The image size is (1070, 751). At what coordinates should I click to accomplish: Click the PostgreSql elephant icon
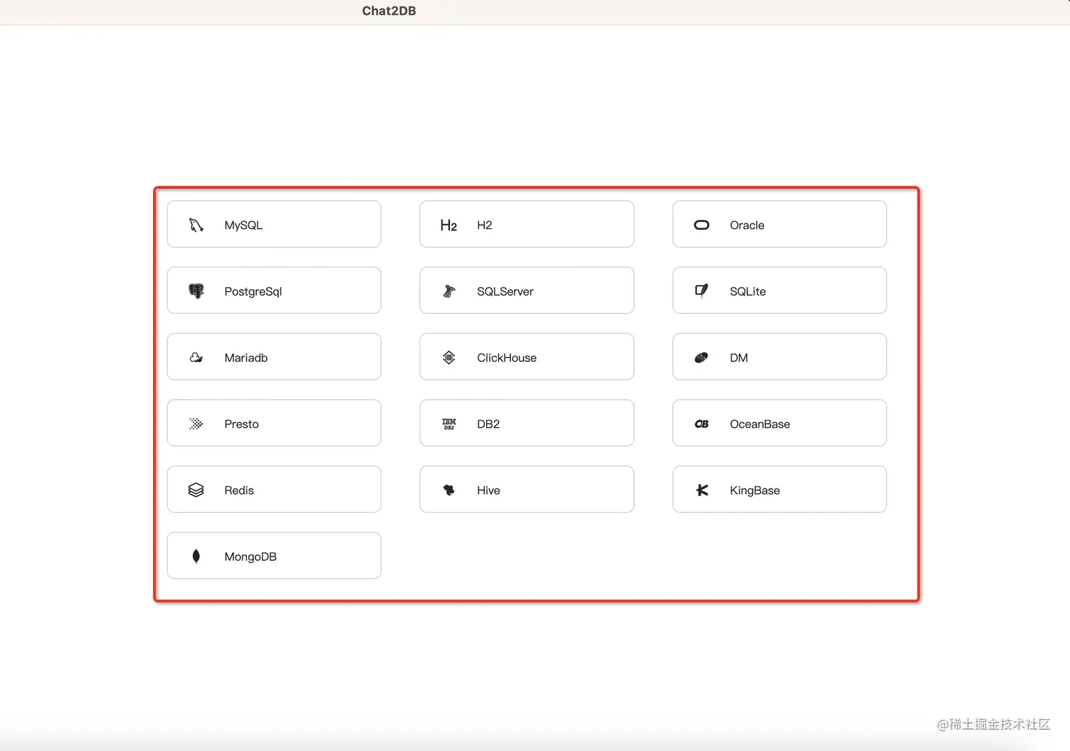pyautogui.click(x=196, y=291)
